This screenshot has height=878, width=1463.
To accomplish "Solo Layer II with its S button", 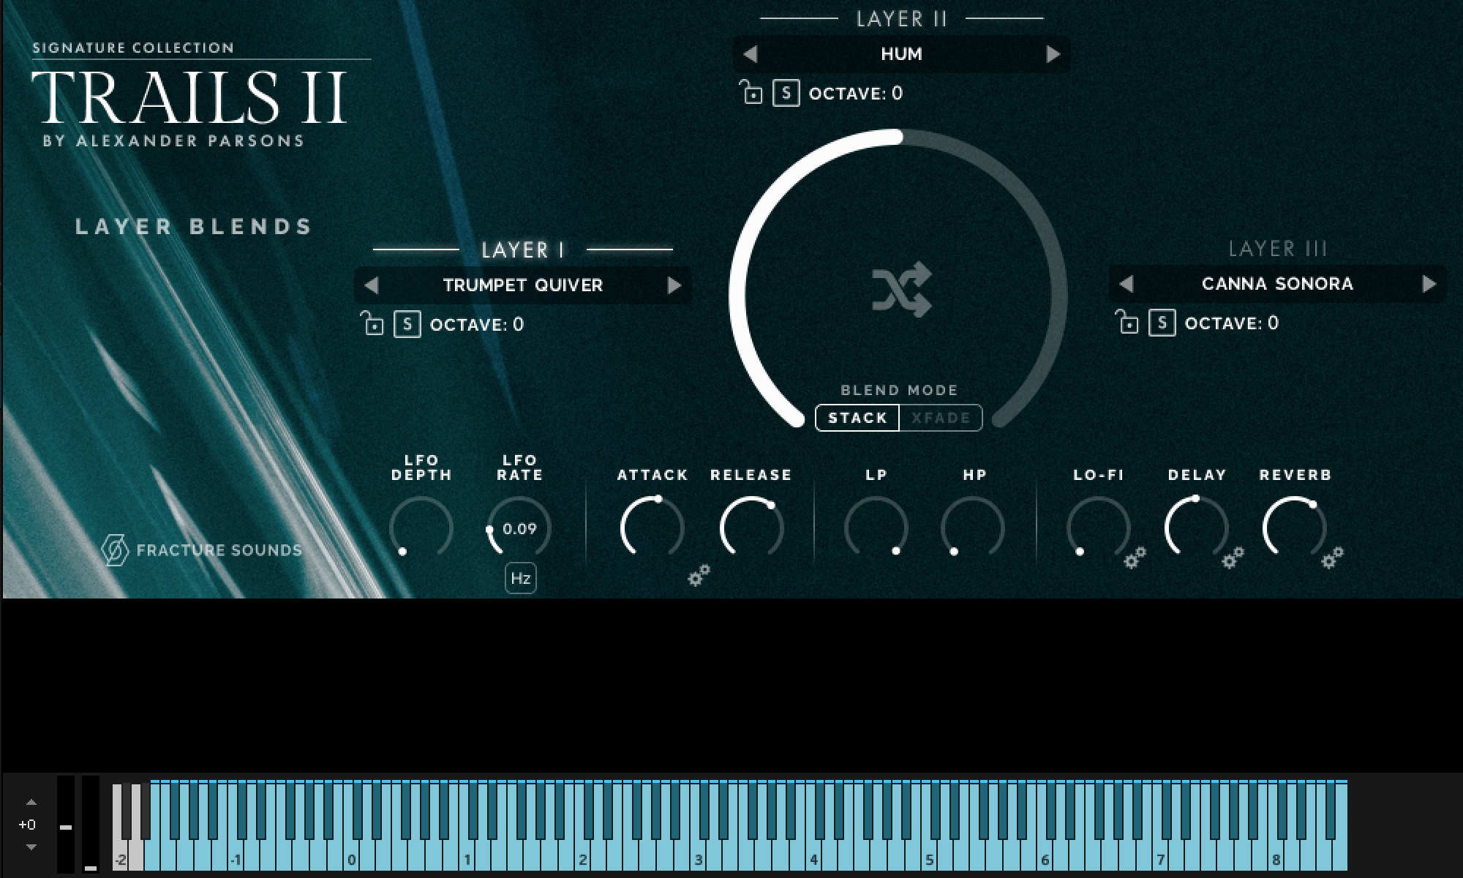I will coord(786,93).
